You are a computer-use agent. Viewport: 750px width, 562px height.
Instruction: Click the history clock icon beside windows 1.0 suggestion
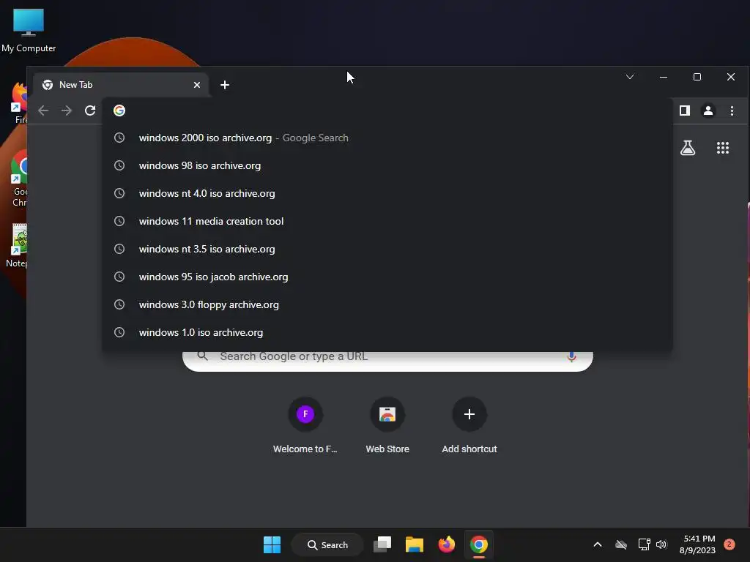(119, 332)
